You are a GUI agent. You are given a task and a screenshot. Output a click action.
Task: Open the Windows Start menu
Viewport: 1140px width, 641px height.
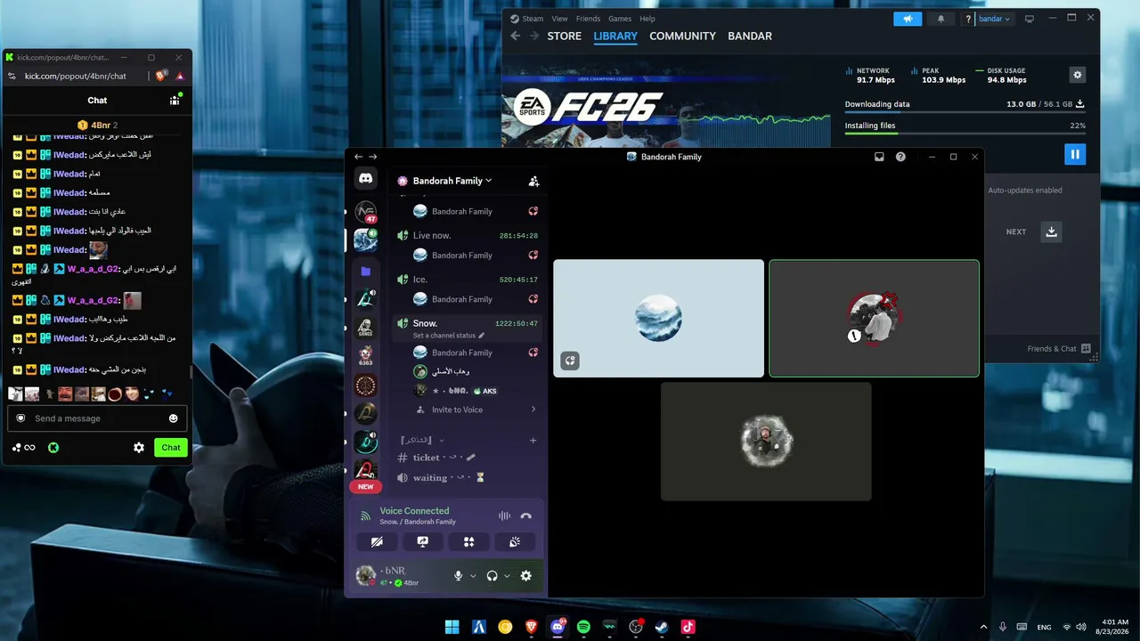coord(452,627)
